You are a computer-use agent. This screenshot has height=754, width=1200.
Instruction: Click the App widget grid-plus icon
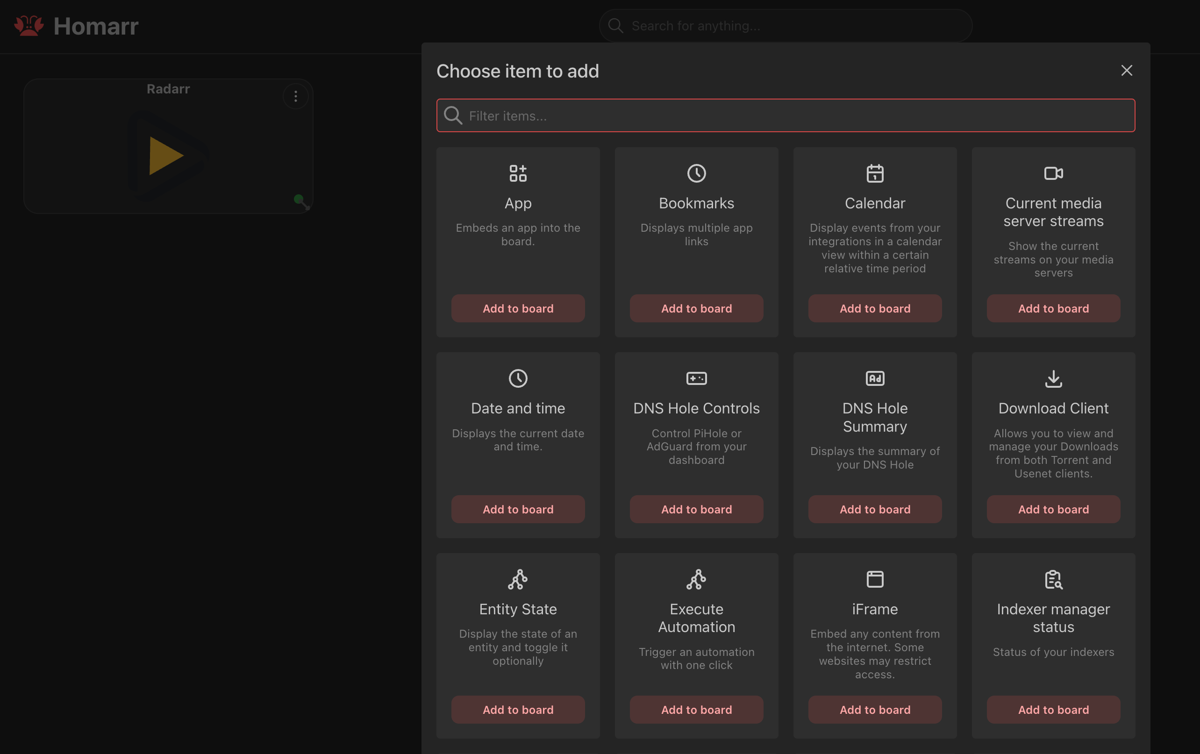pyautogui.click(x=518, y=173)
